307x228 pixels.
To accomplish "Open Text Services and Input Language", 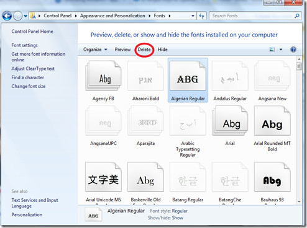I will pos(35,203).
